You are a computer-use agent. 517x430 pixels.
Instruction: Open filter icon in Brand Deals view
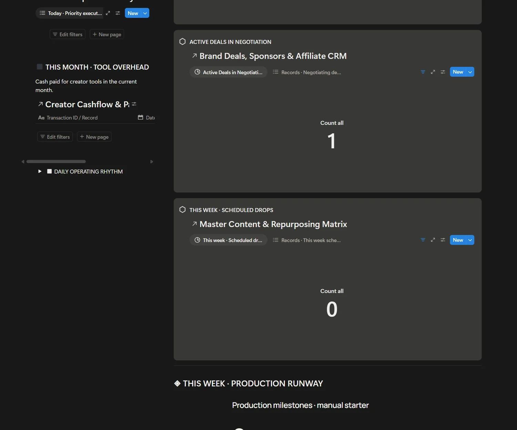point(423,72)
